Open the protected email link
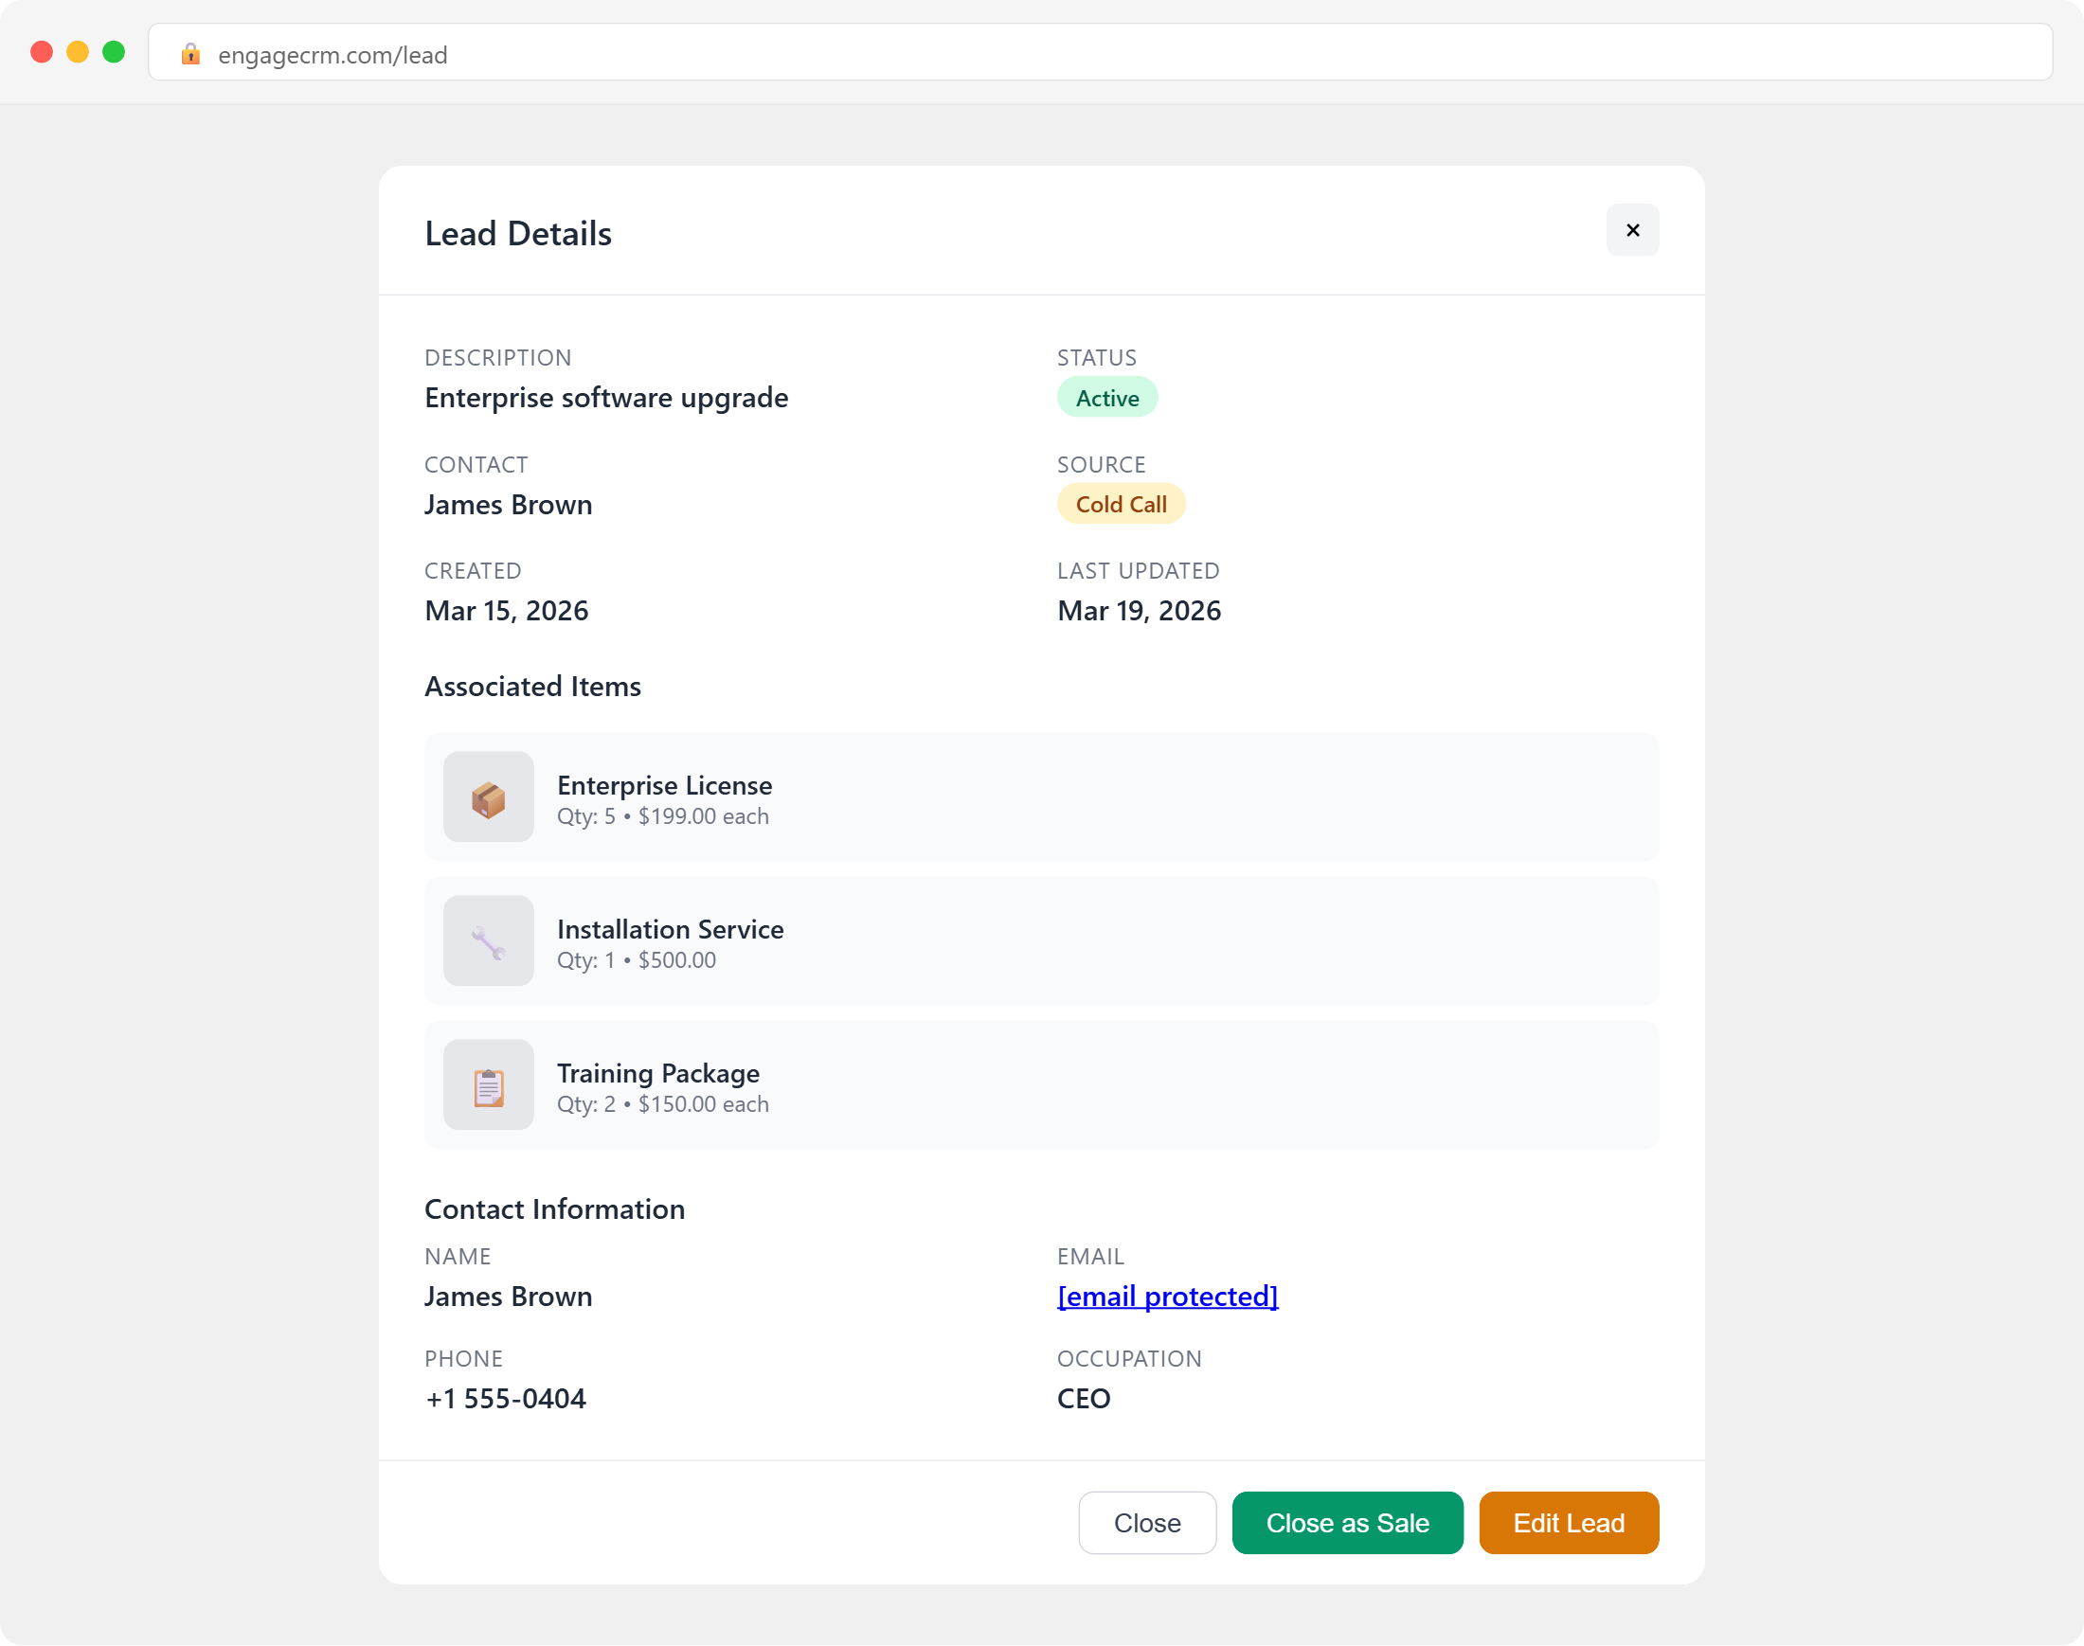The height and width of the screenshot is (1646, 2084). coord(1166,1297)
